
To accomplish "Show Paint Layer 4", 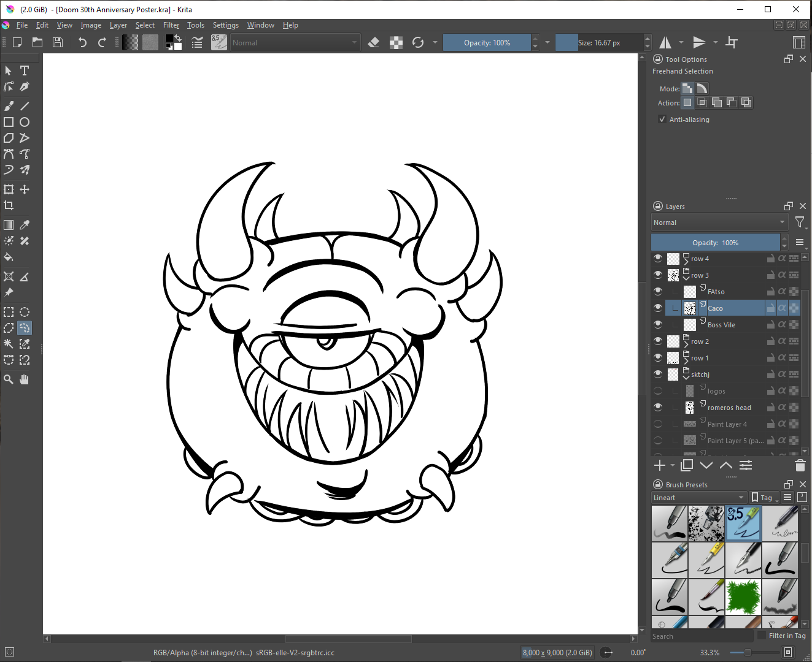I will (658, 424).
